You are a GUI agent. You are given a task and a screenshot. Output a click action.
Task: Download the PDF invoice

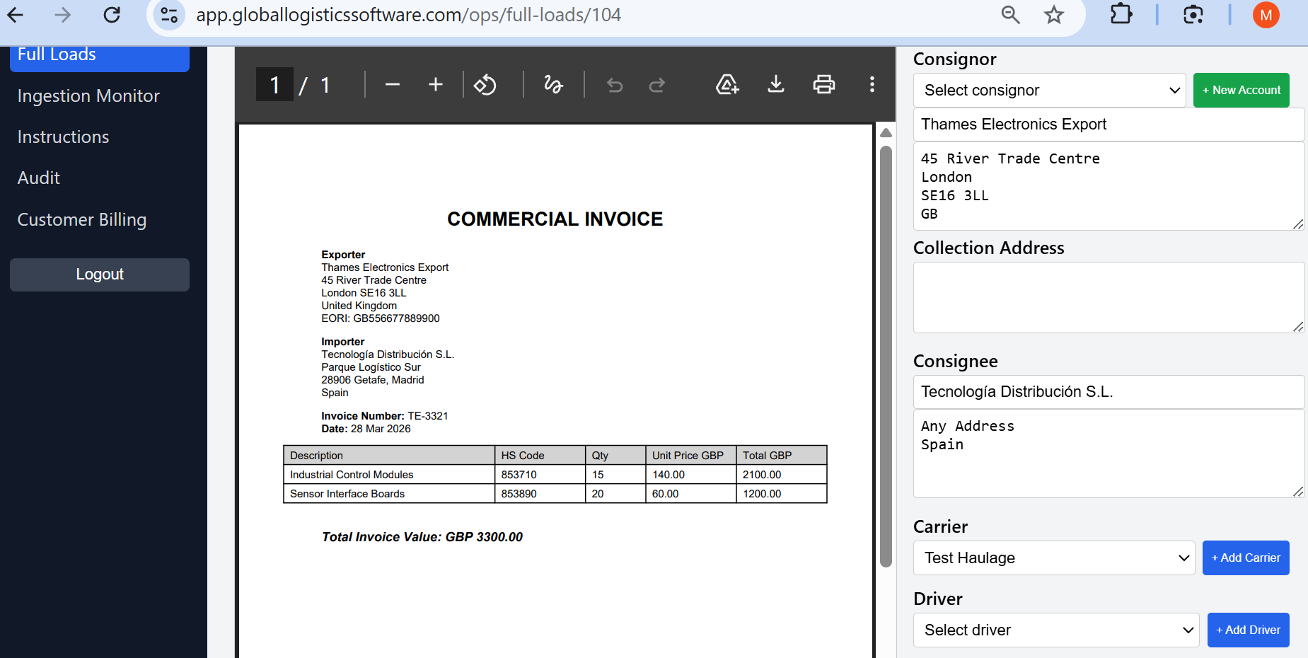point(776,85)
